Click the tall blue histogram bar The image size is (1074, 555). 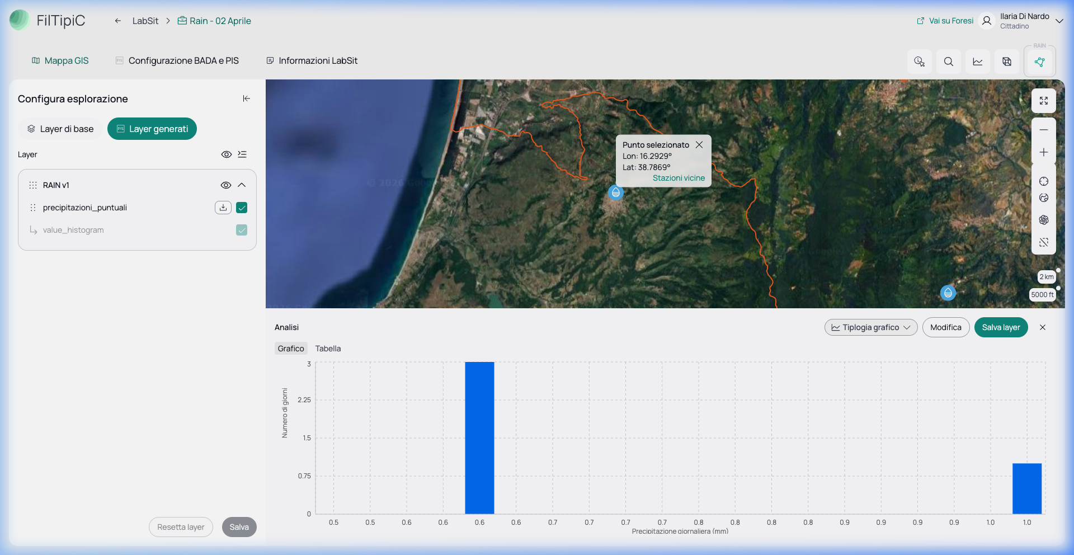click(x=479, y=438)
